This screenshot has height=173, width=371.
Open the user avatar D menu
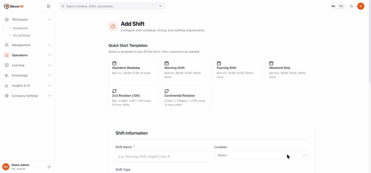point(361,6)
